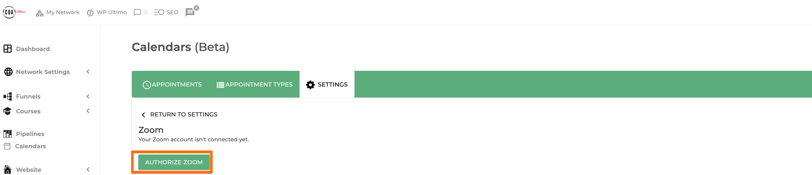Image resolution: width=812 pixels, height=175 pixels.
Task: Expand the Network Settings submenu chevron
Action: pos(88,72)
